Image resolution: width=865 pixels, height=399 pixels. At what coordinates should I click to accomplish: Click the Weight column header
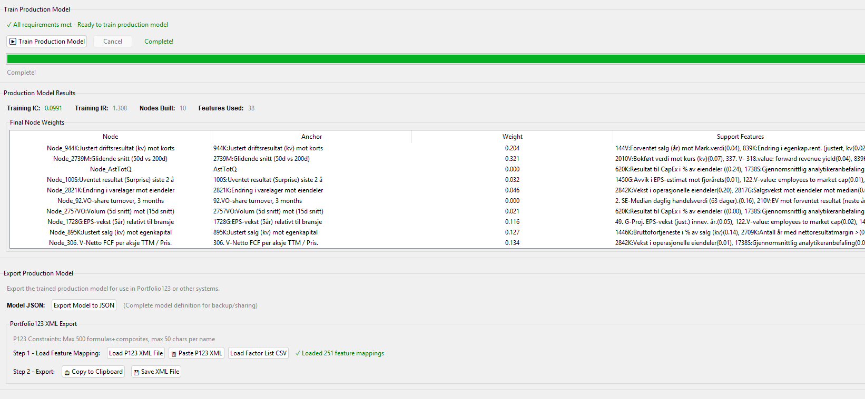512,137
